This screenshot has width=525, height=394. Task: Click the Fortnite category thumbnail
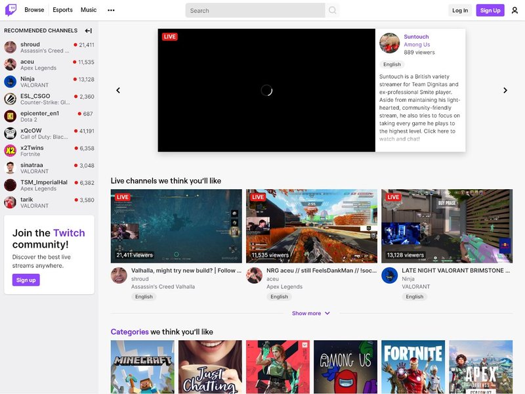(x=412, y=366)
